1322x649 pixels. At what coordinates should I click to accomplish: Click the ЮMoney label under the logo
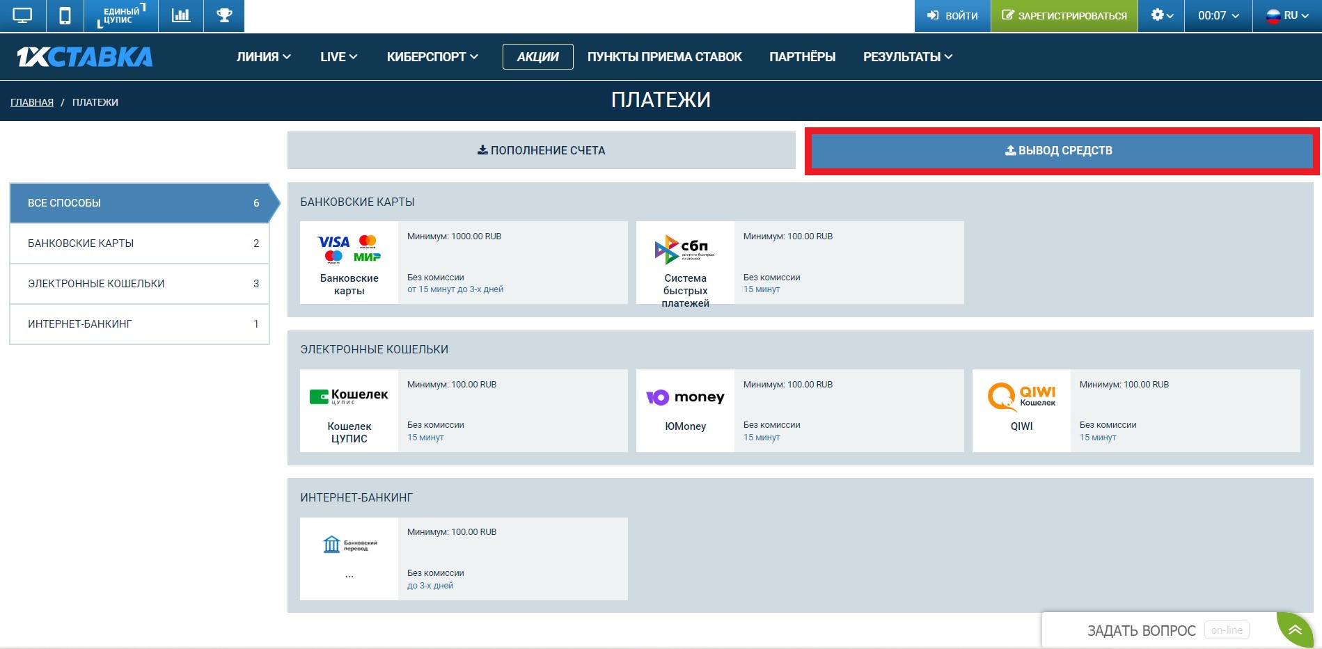[685, 426]
